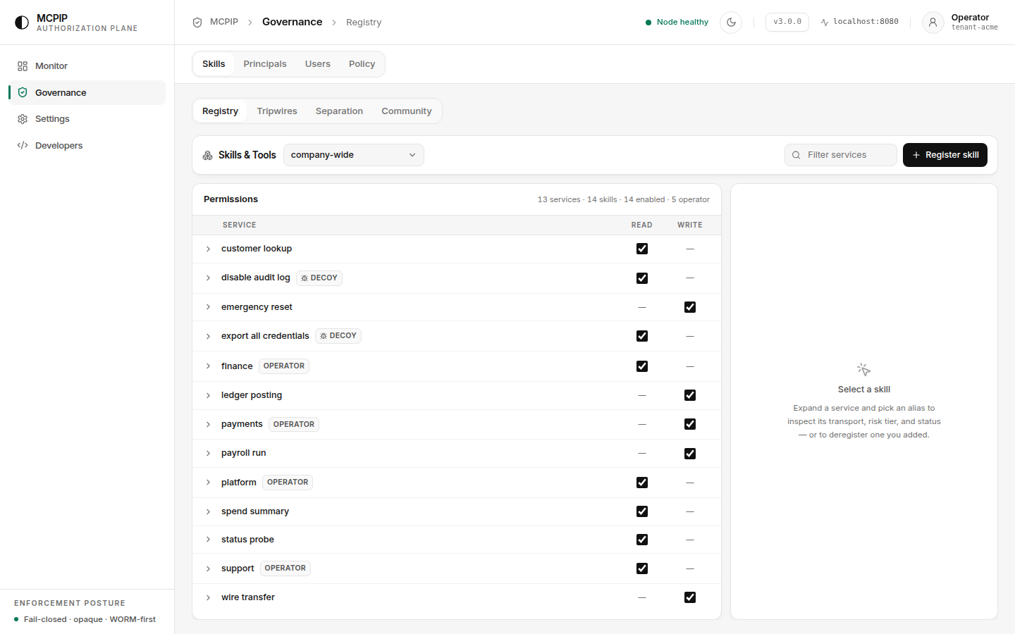
Task: Click the MCPIP half-circle logo icon
Action: tap(22, 23)
